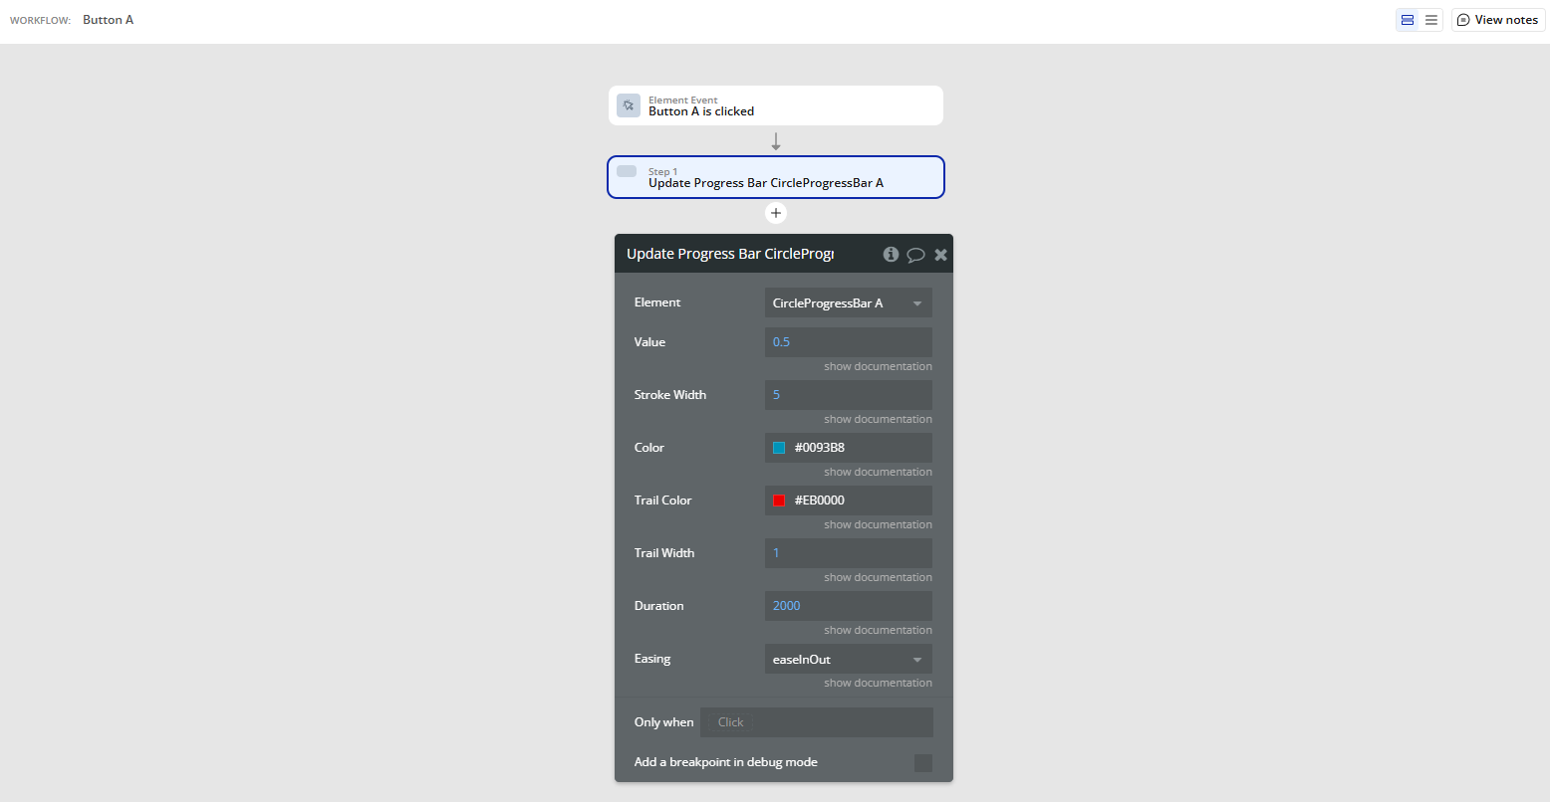Click the Element Event star icon
This screenshot has width=1550, height=802.
pos(629,104)
